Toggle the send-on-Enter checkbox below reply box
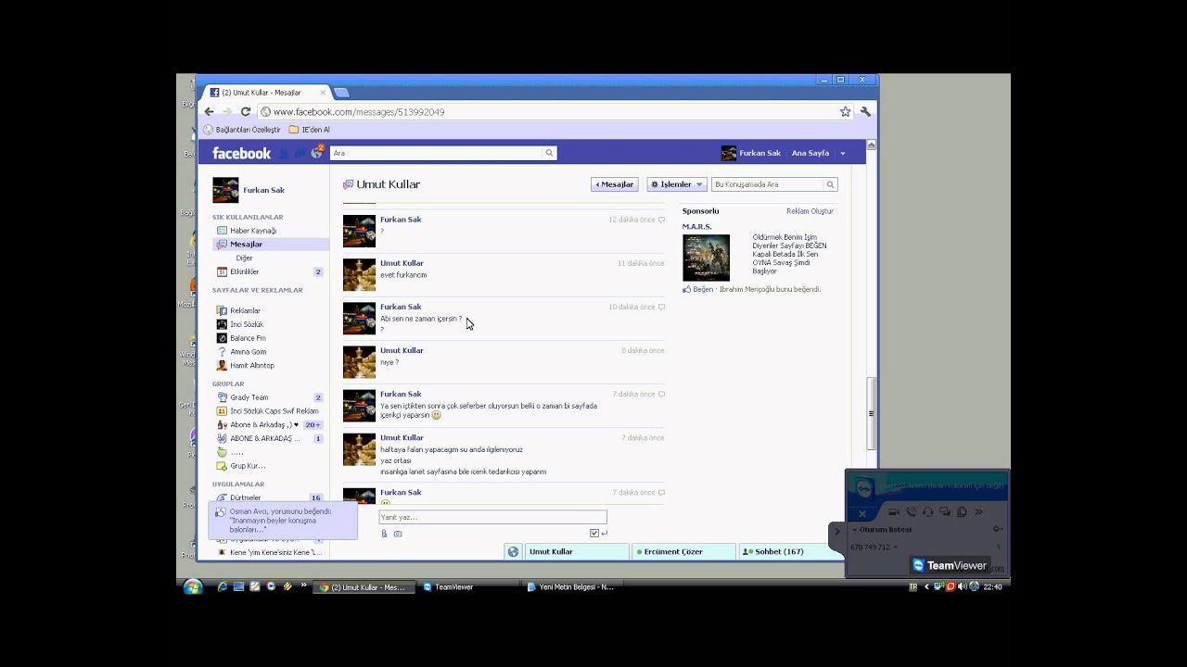This screenshot has height=667, width=1187. pos(594,534)
